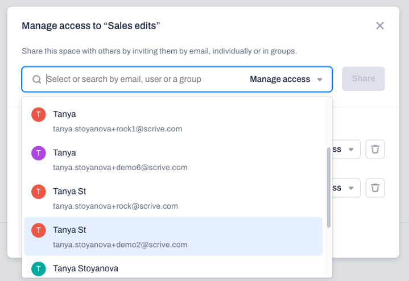Viewport: 409px width, 281px height.
Task: Click the search magnifier icon
Action: [37, 79]
